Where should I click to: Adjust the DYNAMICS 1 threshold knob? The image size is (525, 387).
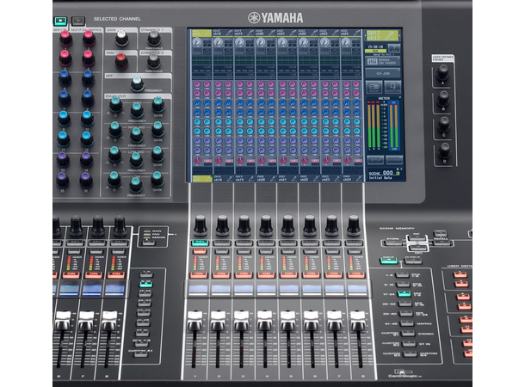(x=154, y=38)
